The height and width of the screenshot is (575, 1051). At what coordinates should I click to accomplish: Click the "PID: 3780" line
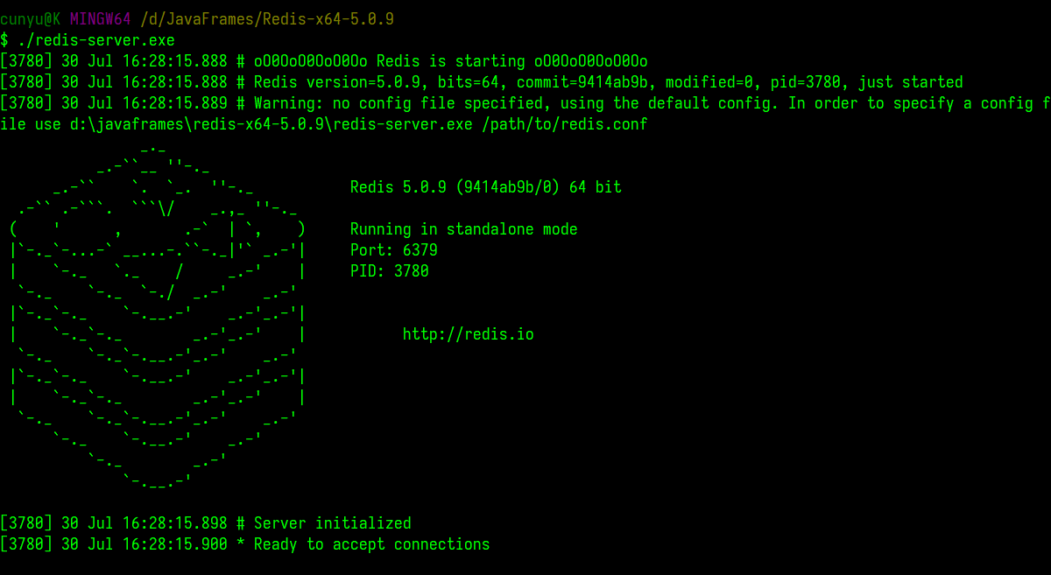[389, 271]
